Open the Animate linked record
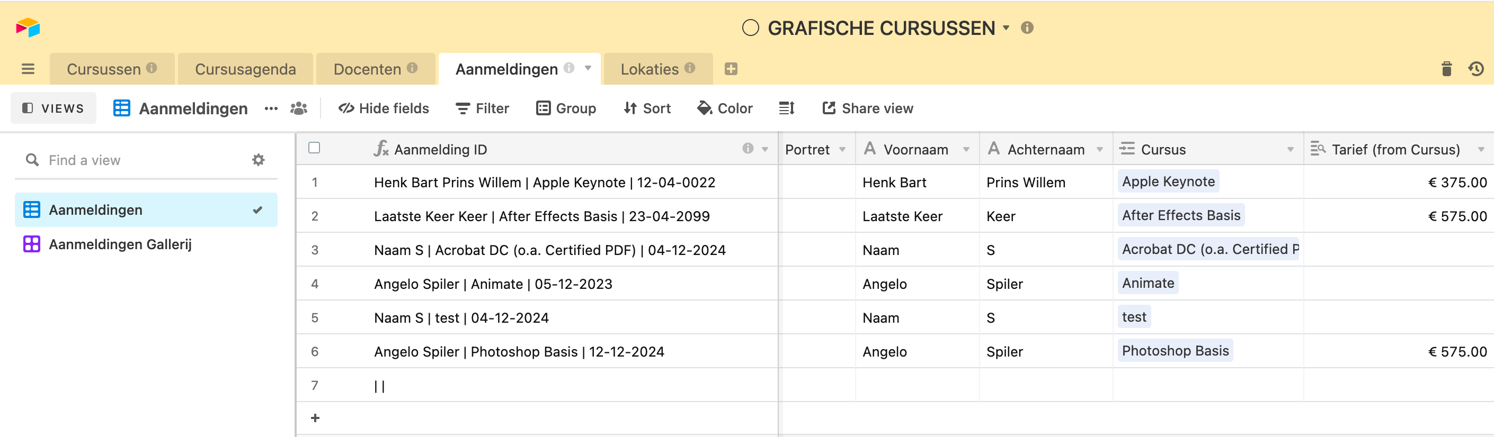The width and height of the screenshot is (1494, 437). point(1148,283)
